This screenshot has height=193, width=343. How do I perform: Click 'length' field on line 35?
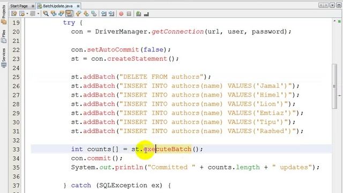tap(248, 167)
